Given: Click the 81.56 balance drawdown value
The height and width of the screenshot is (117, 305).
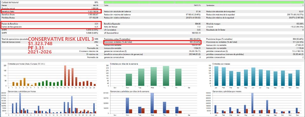Looking at the screenshot, I should [198, 11].
